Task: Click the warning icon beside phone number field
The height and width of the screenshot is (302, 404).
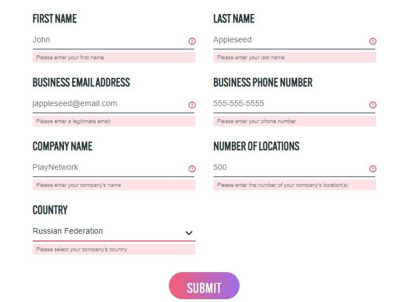Action: point(373,105)
